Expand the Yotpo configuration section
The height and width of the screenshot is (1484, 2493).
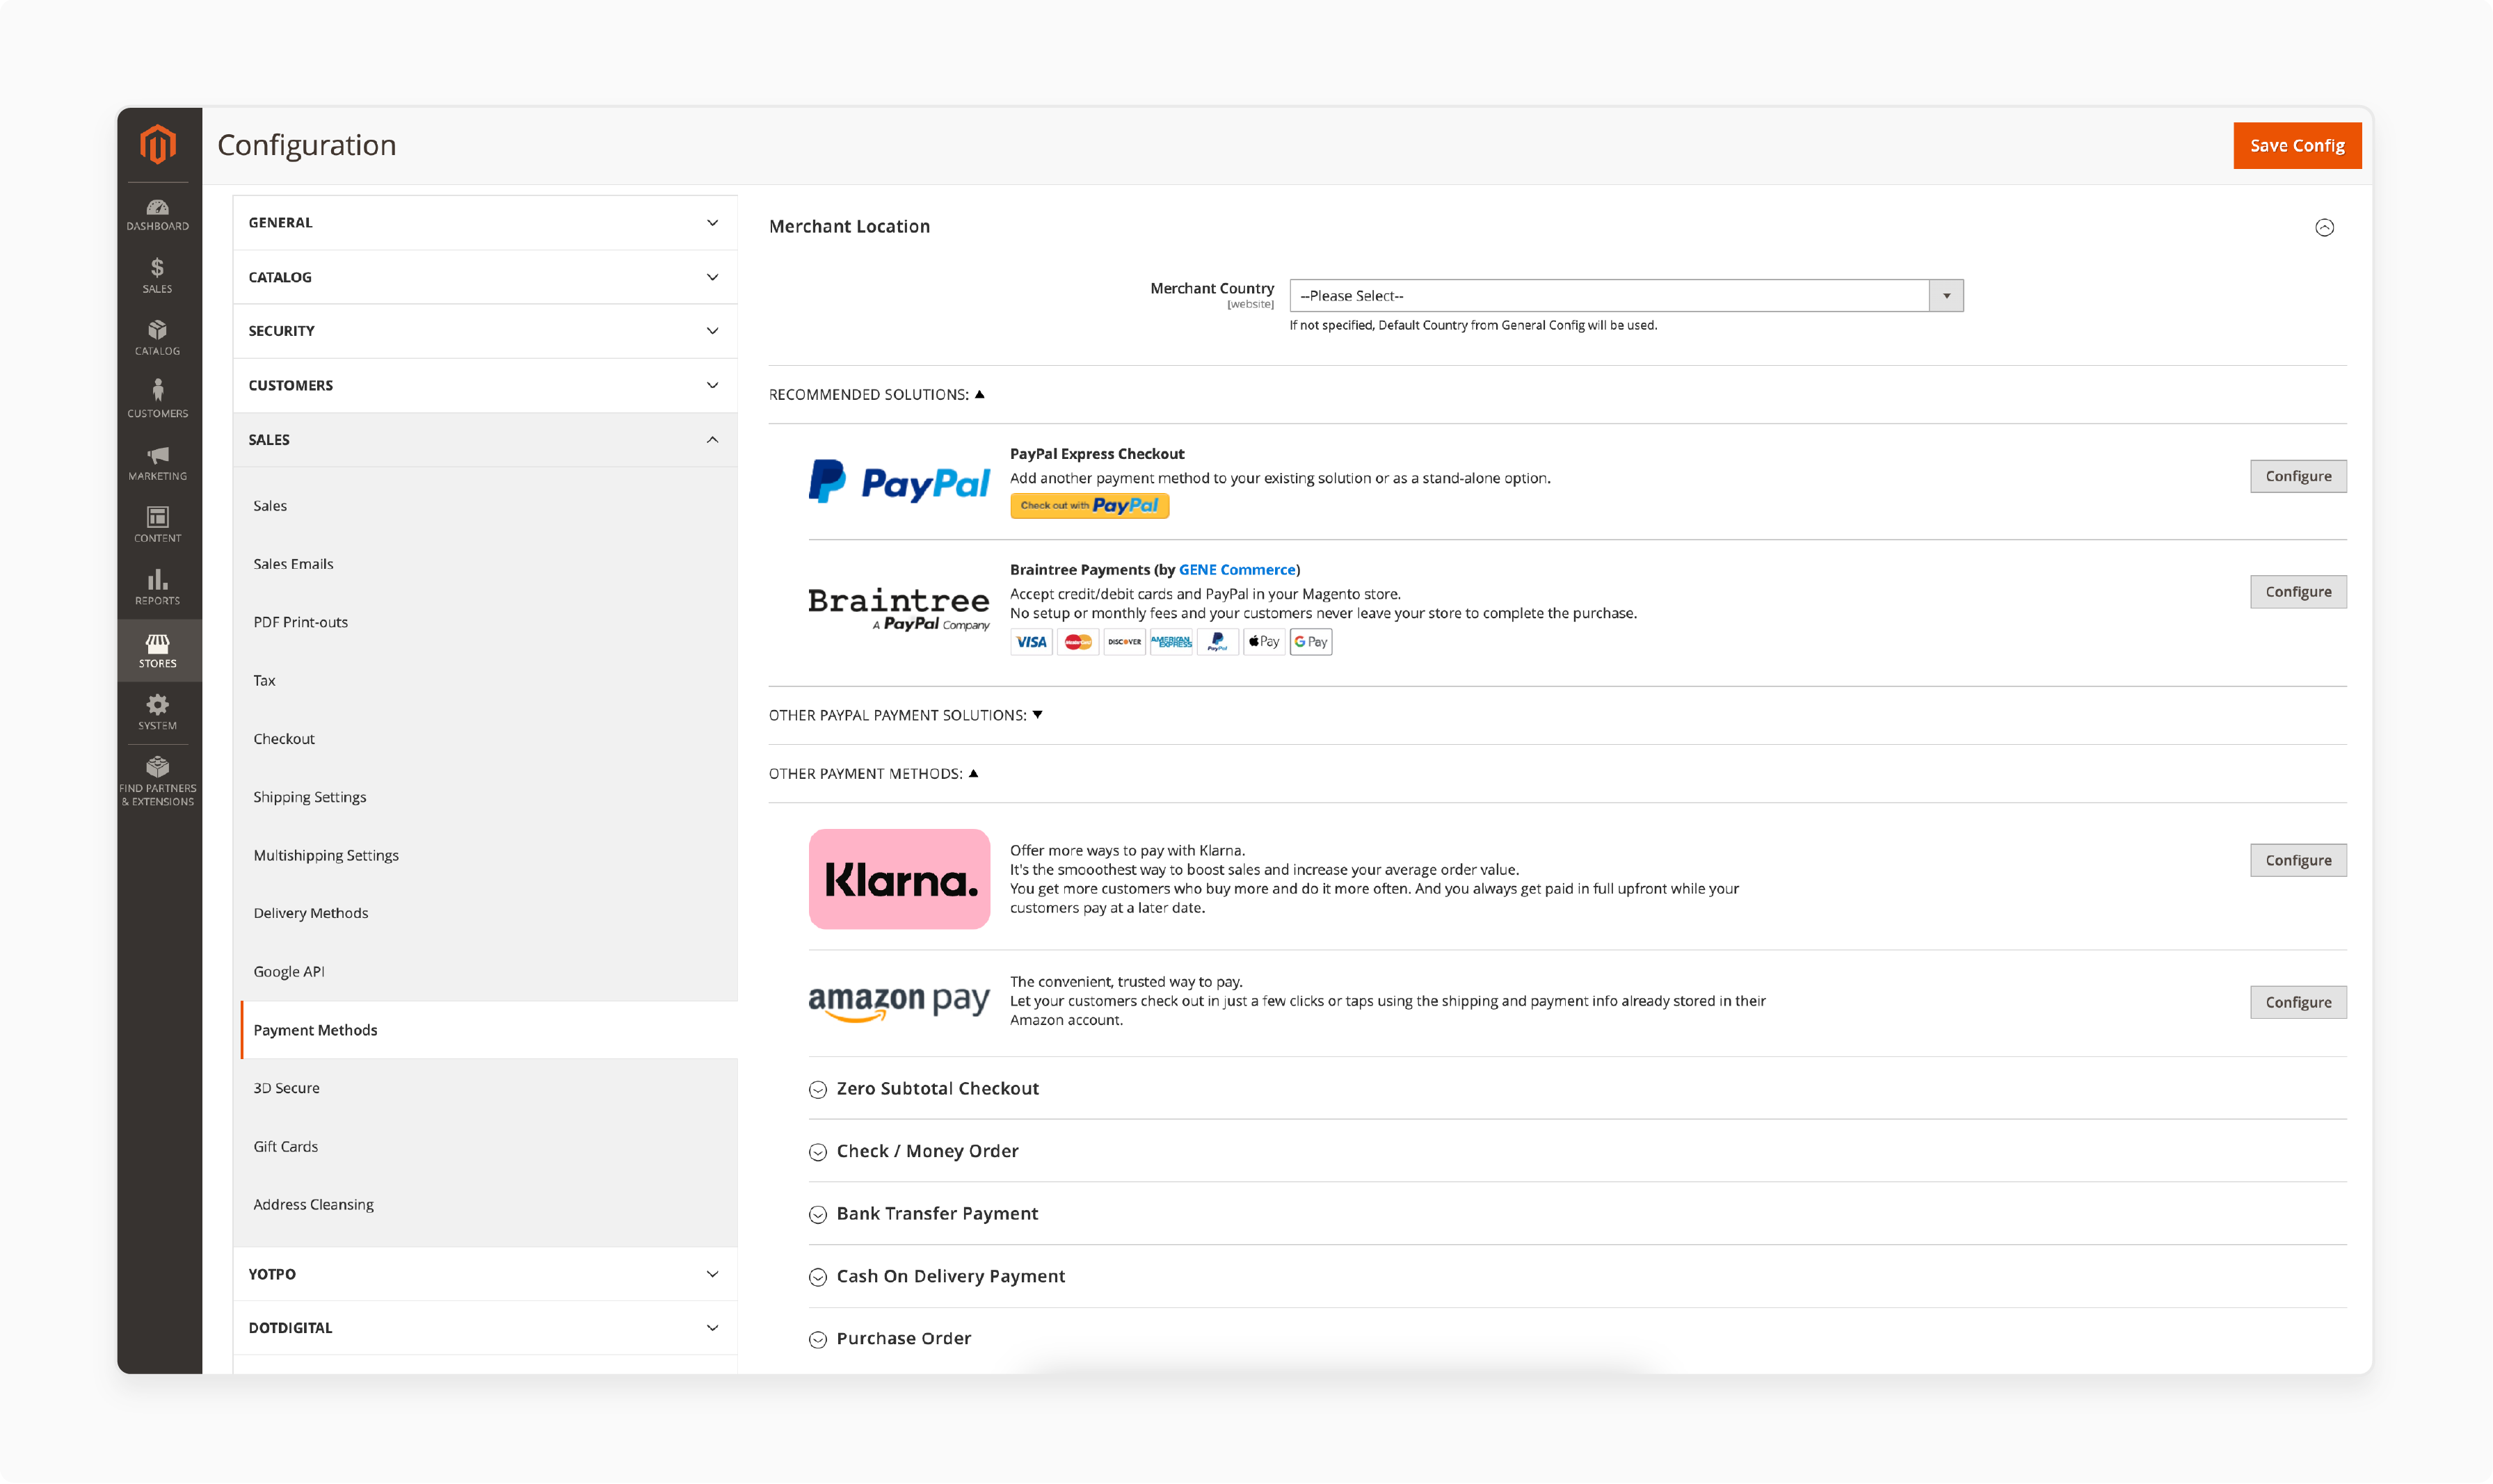pos(485,1274)
